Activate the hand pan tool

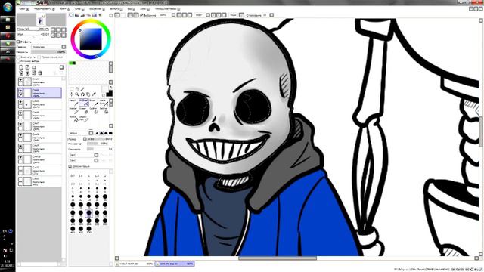click(88, 94)
